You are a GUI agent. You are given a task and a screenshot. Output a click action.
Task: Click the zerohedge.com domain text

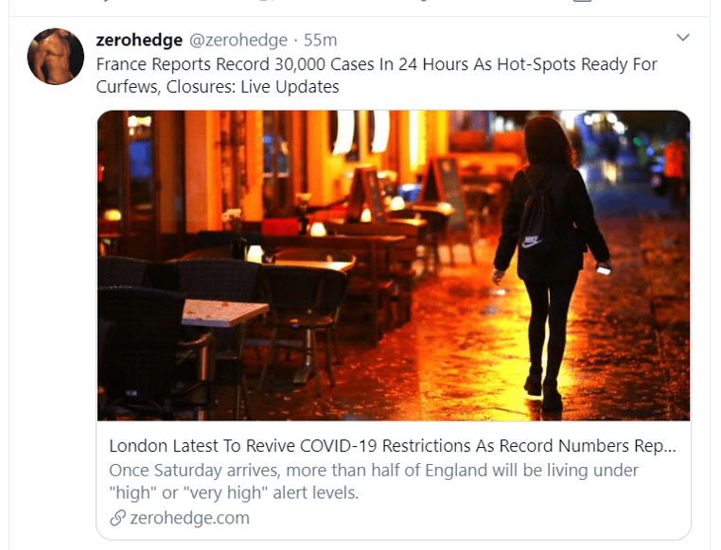(189, 518)
